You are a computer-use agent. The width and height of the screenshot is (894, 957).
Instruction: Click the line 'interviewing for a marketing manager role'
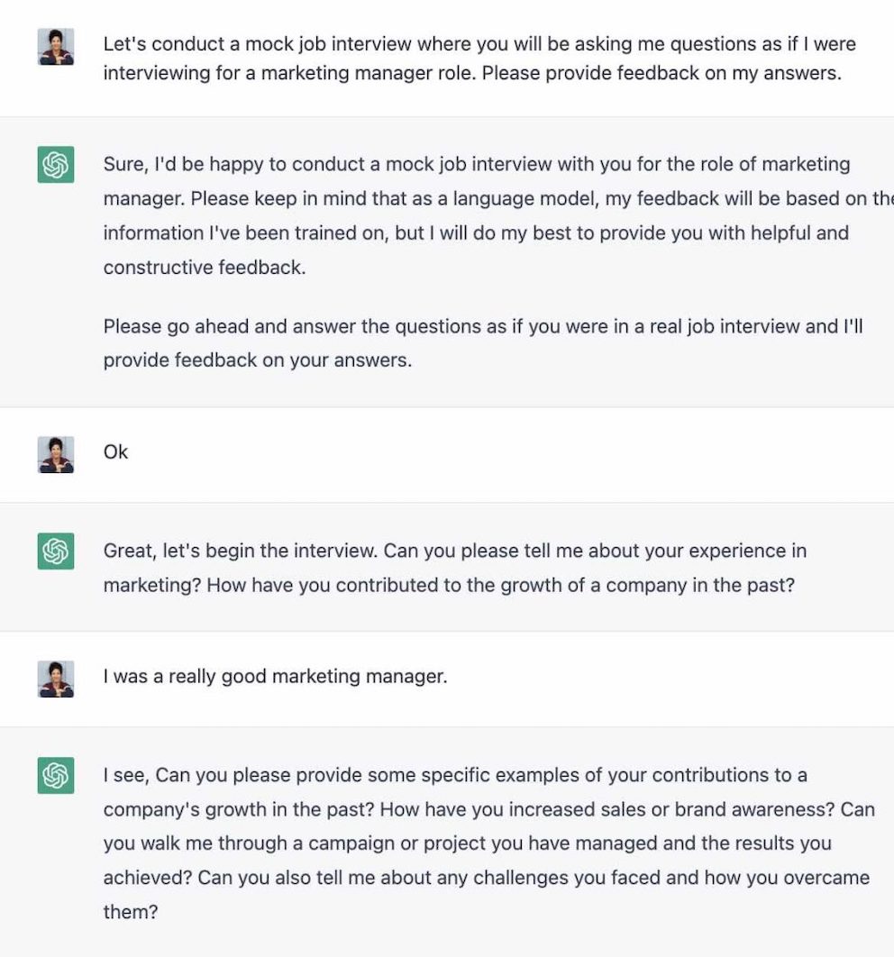click(x=472, y=73)
